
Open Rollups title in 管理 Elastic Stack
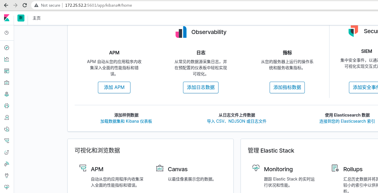(353, 169)
